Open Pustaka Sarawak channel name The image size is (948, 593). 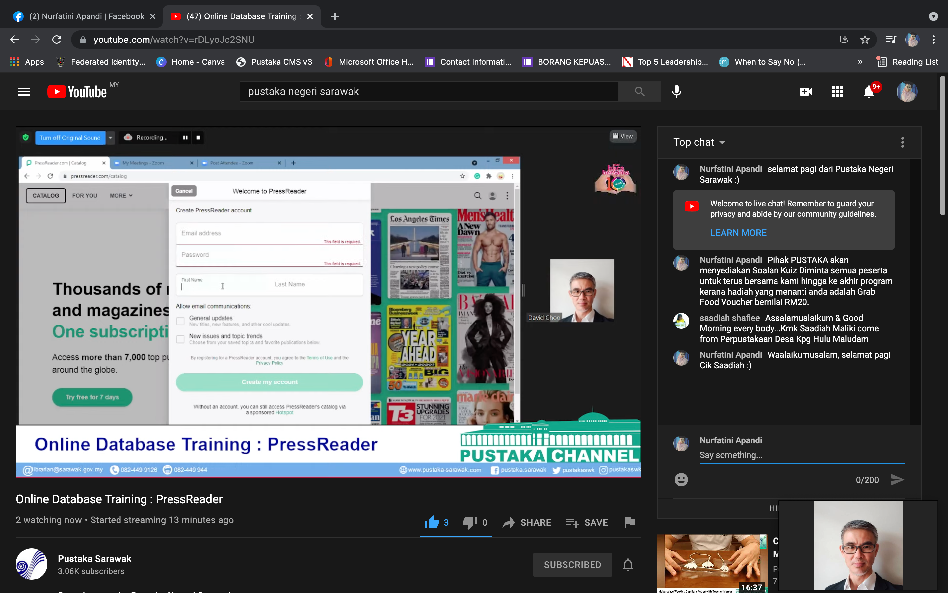[x=94, y=558]
